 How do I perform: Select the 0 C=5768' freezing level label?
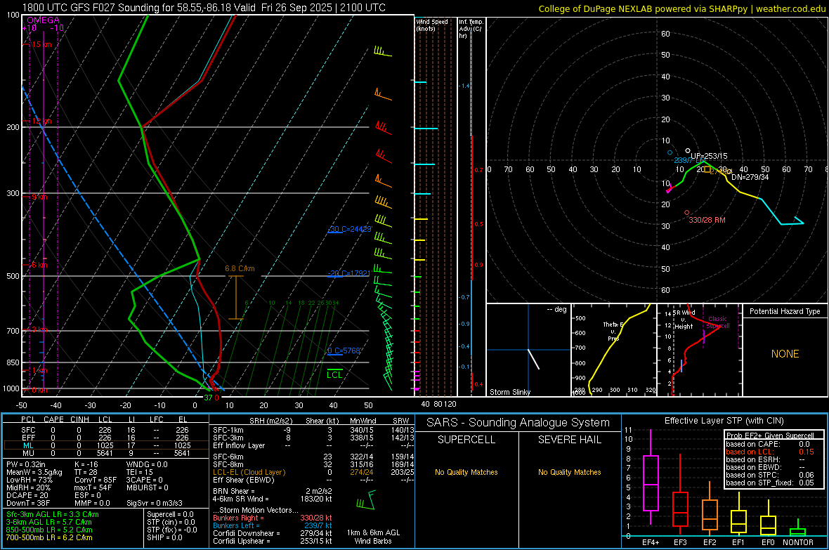pos(344,351)
